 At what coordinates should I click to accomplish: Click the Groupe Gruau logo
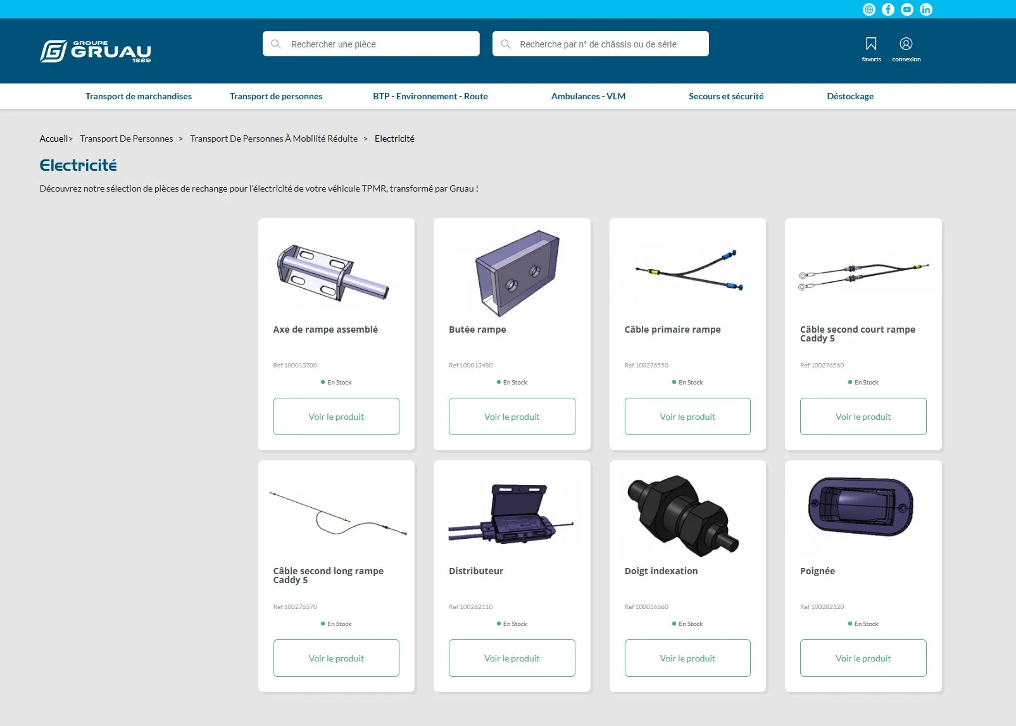coord(96,51)
